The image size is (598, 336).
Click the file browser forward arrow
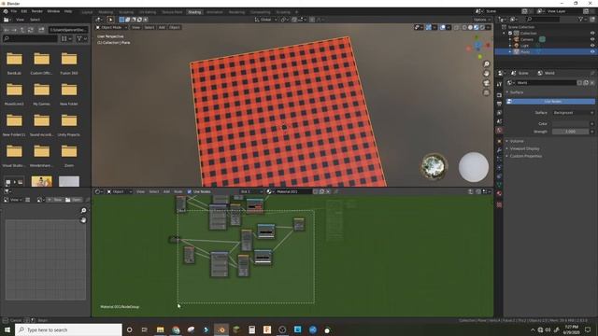coord(14,30)
